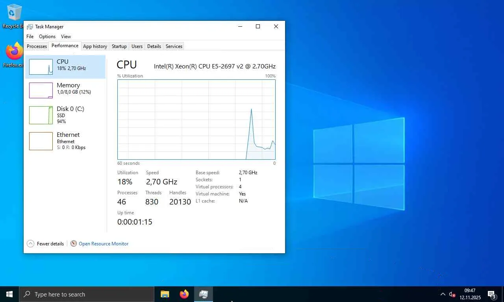Open the Windows Start menu
The height and width of the screenshot is (302, 504).
(x=9, y=294)
